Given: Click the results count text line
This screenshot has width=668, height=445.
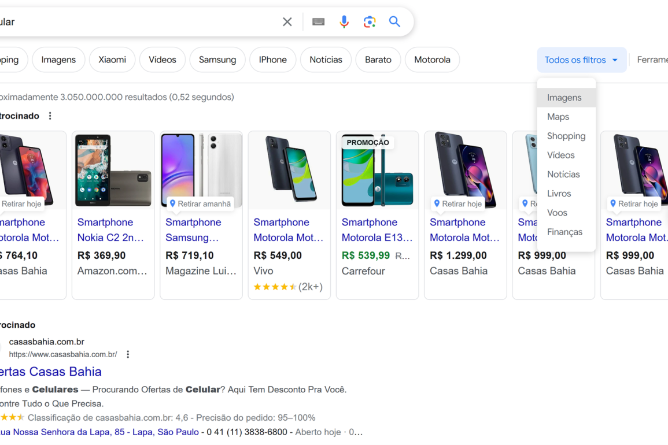Looking at the screenshot, I should pyautogui.click(x=117, y=97).
